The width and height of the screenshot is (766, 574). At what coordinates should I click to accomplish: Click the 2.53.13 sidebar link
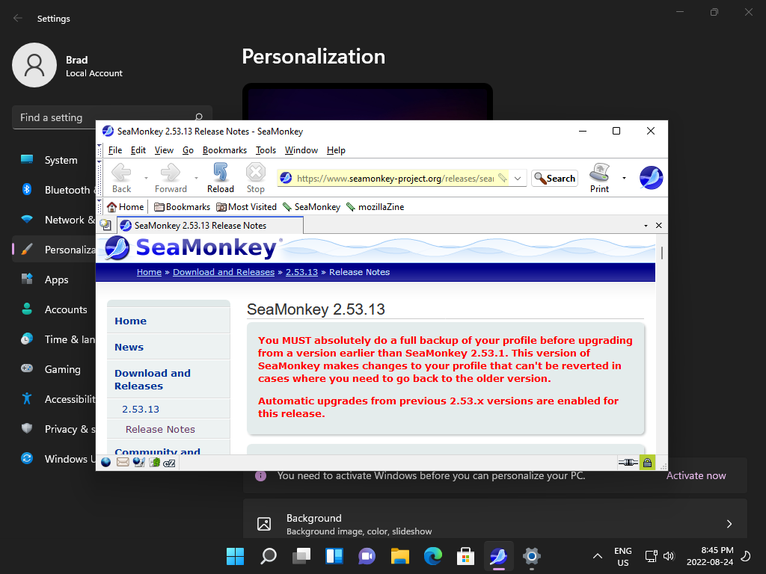coord(141,409)
